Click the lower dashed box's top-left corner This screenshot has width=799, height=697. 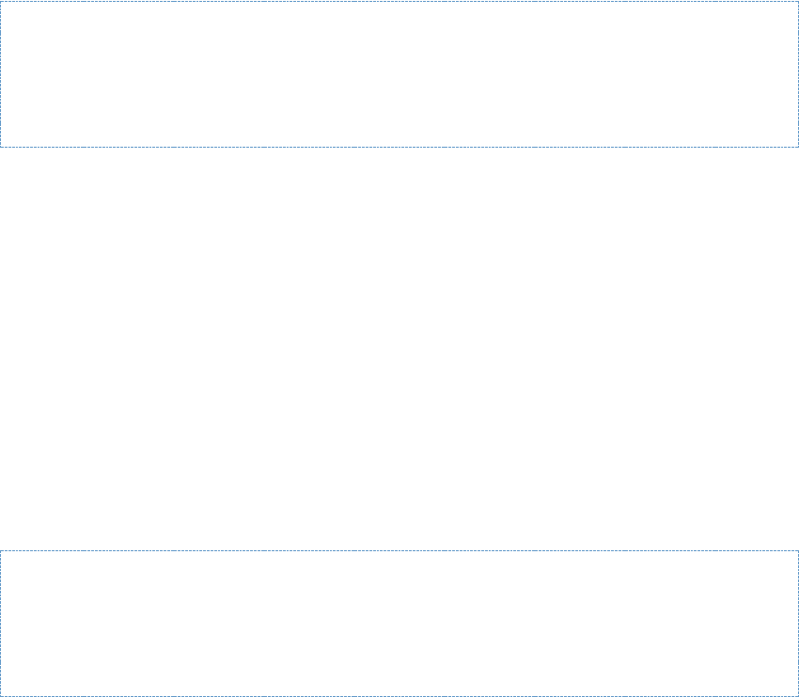point(1,551)
